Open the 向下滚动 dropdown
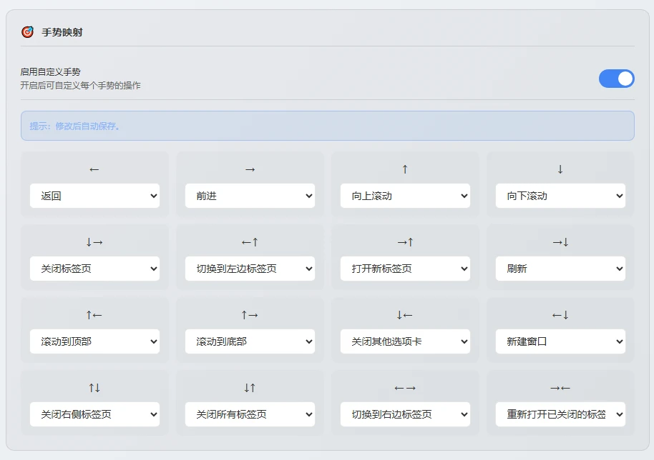The image size is (654, 460). pos(560,195)
